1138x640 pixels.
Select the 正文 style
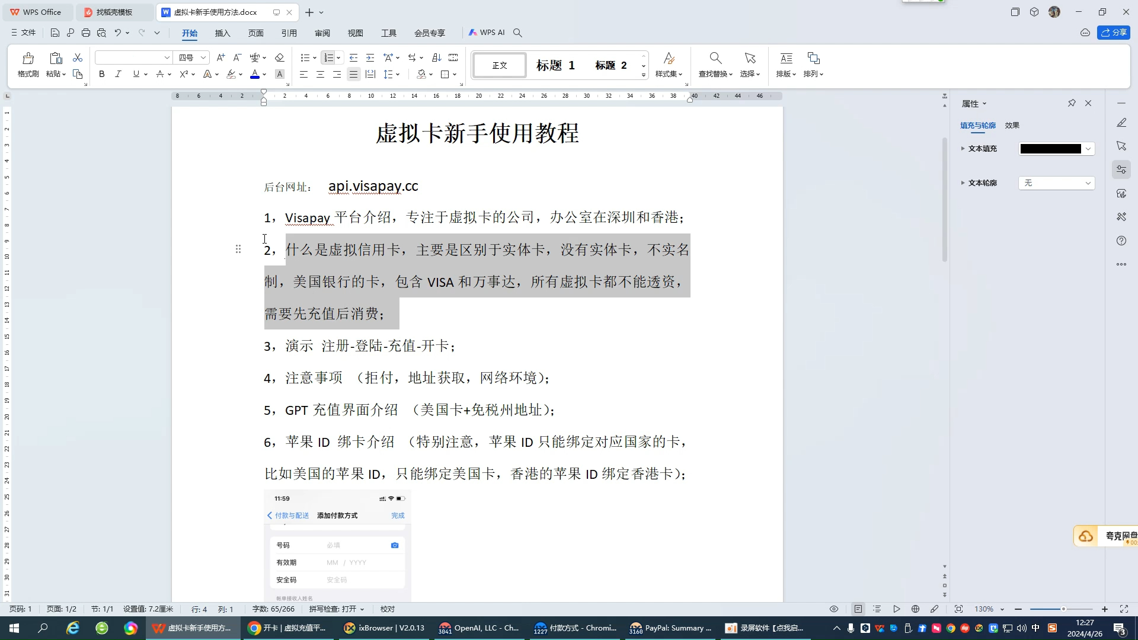point(500,65)
